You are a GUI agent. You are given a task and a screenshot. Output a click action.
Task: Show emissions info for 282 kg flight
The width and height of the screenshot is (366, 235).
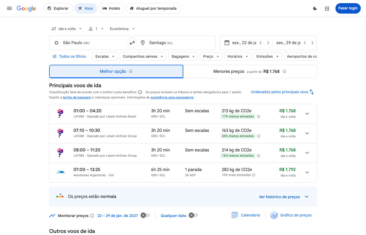click(254, 175)
